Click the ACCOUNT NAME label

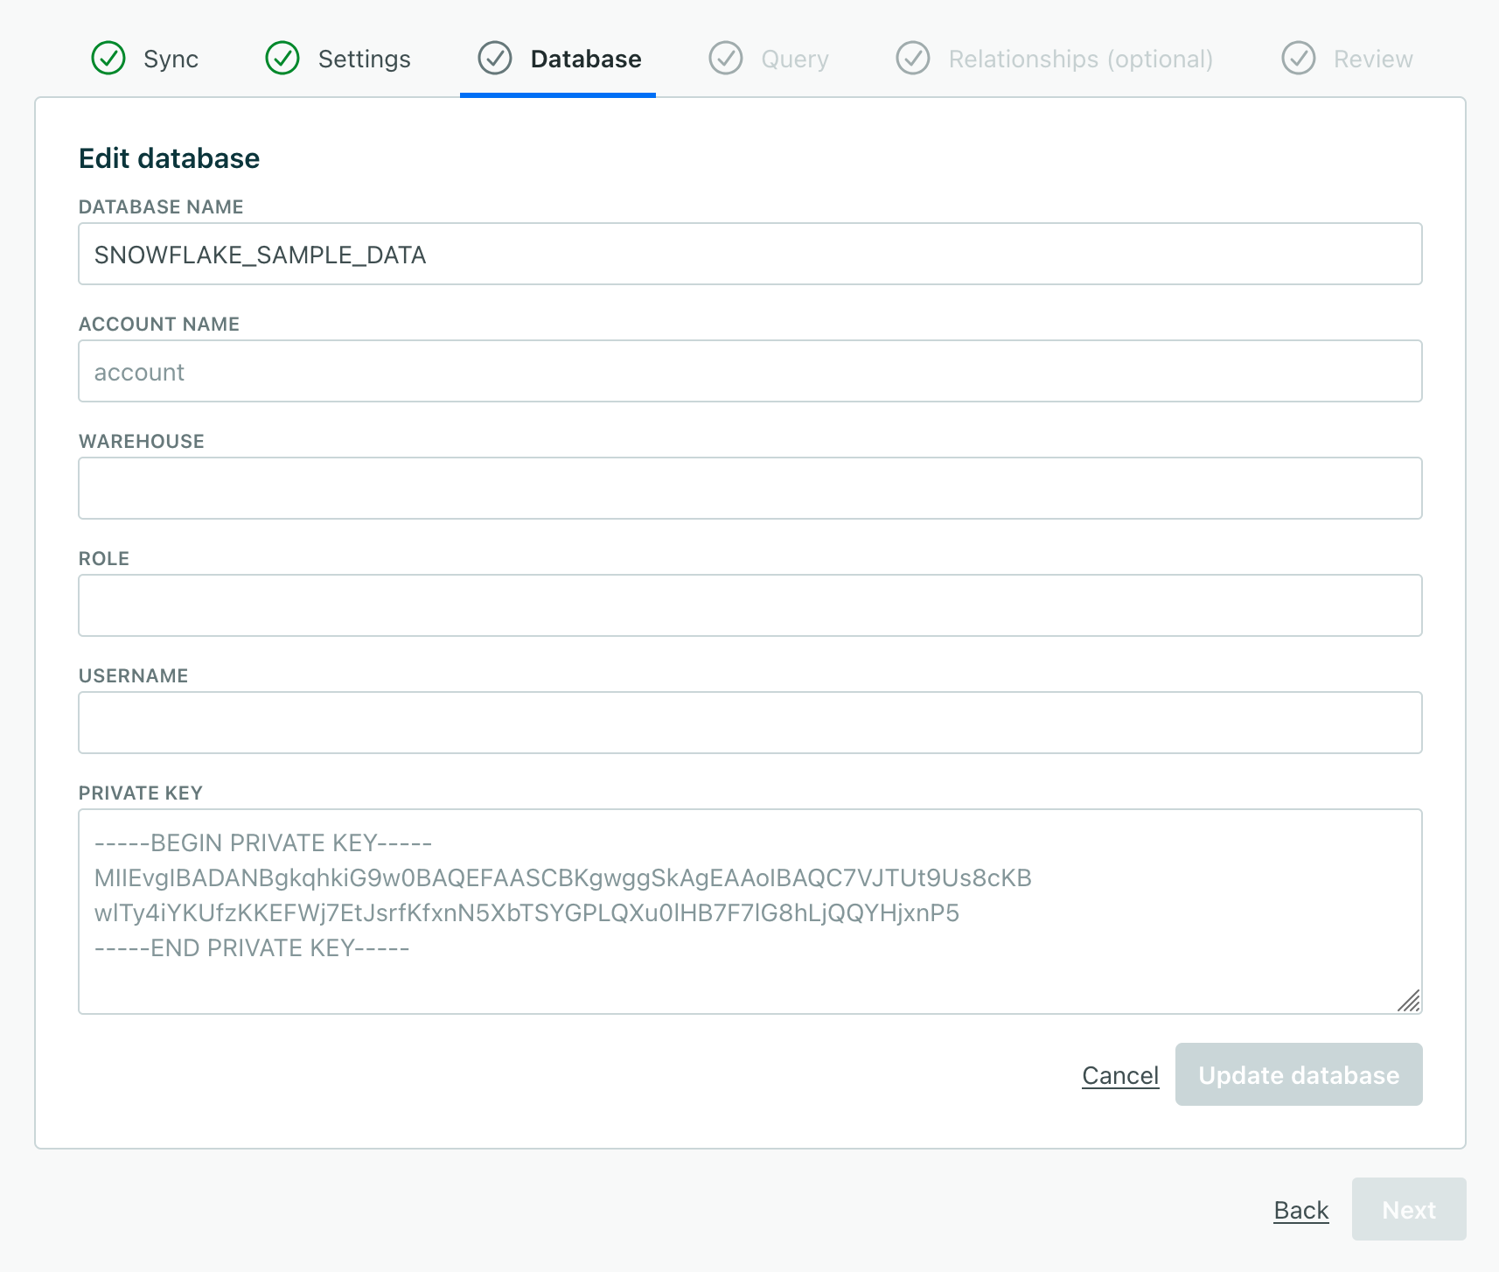[159, 325]
